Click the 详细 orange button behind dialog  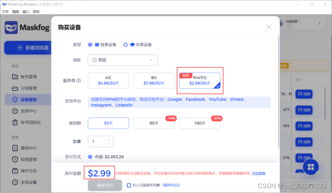pos(283,66)
